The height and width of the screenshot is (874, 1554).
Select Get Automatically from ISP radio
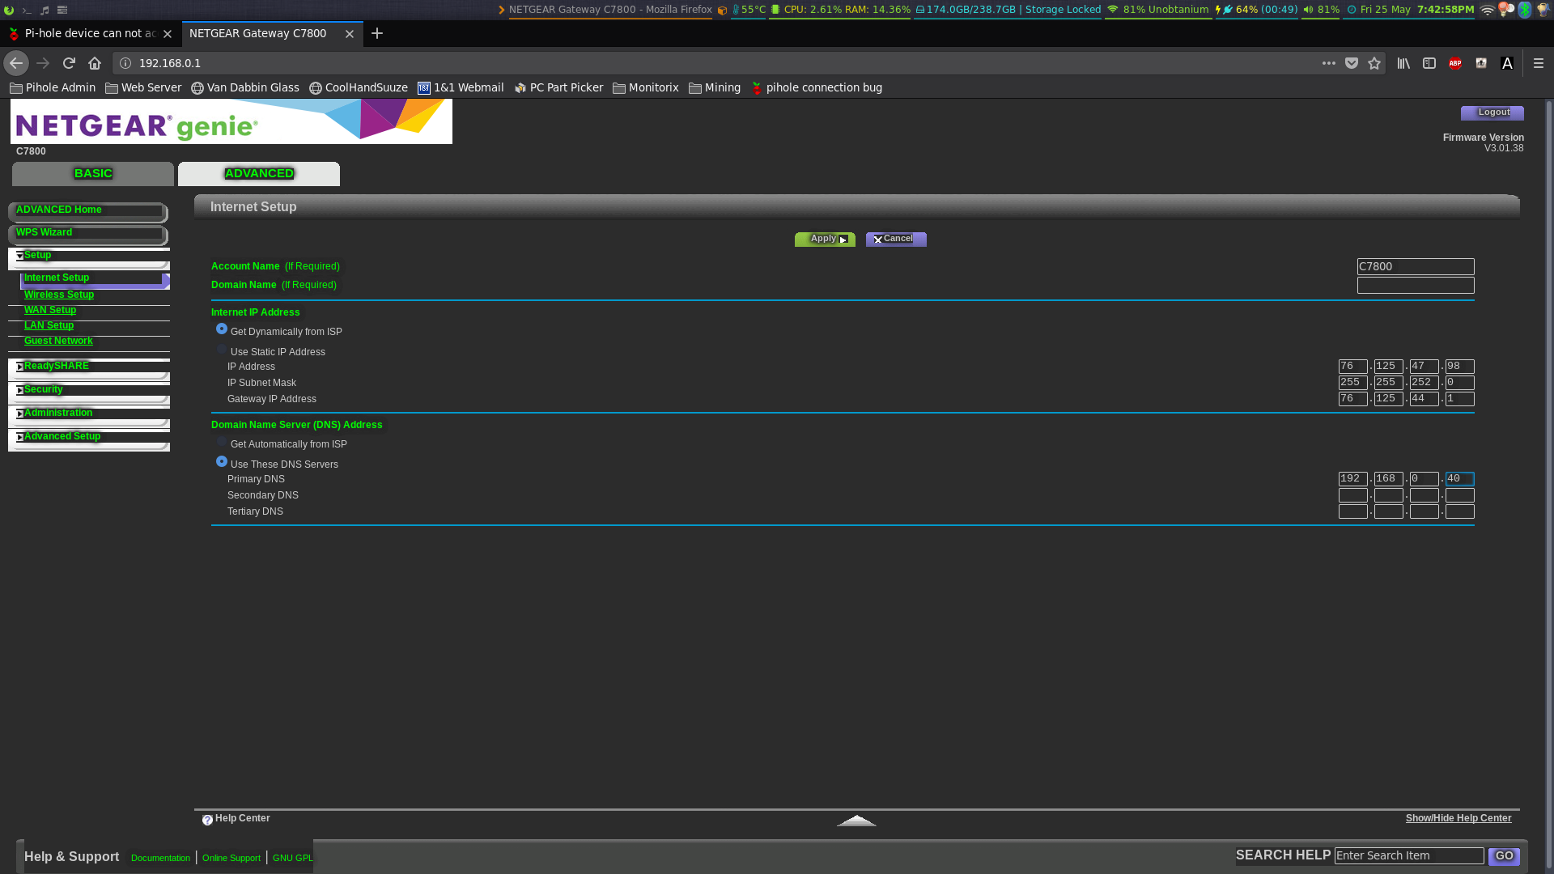click(x=222, y=442)
